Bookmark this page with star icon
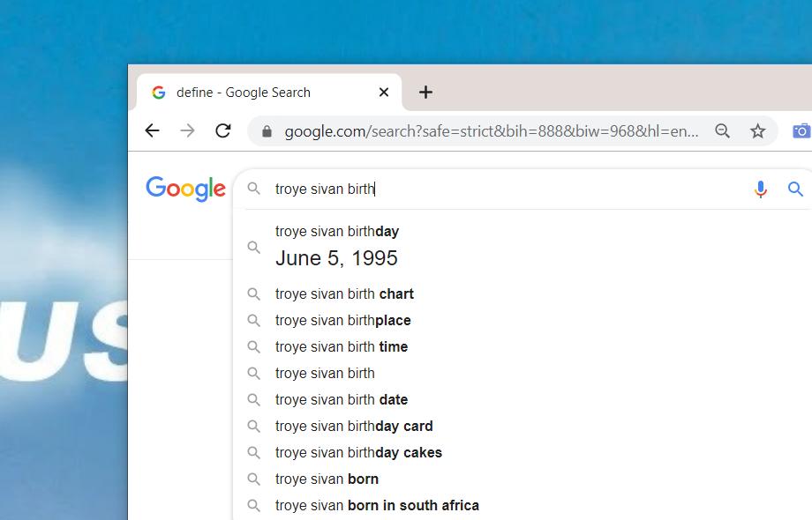This screenshot has height=520, width=812. pos(757,130)
